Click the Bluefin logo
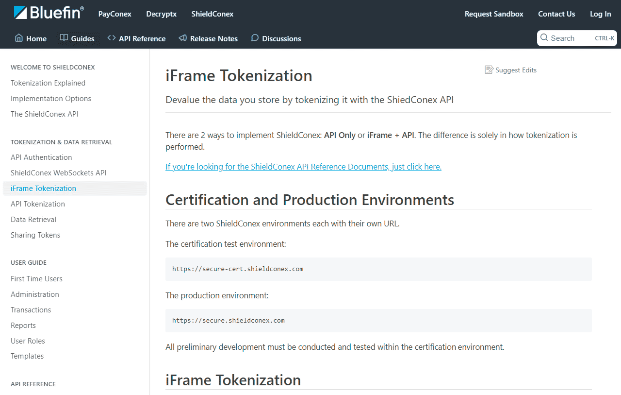 point(49,13)
